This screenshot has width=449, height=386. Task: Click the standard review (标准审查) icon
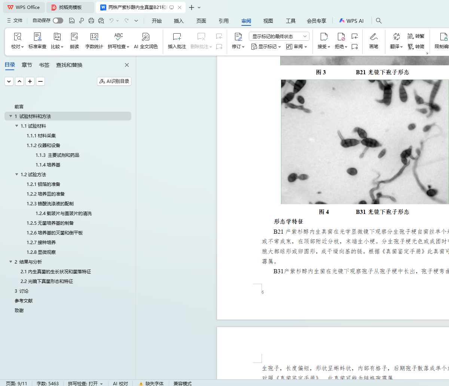[37, 37]
